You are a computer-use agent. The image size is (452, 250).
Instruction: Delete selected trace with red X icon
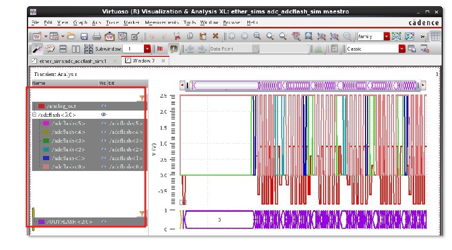(x=215, y=36)
